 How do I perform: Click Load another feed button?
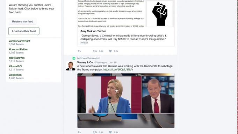24,31
